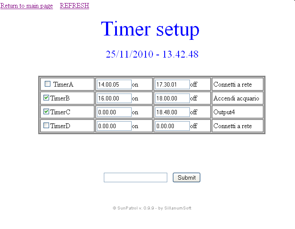Click the Output4 label in TimerC row
The image size is (295, 229).
coord(224,112)
